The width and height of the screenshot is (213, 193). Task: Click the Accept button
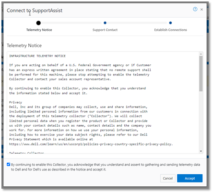click(x=189, y=178)
